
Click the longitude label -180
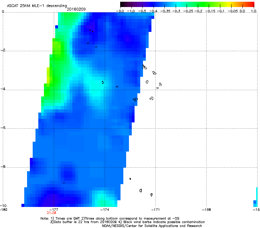tap(4, 210)
